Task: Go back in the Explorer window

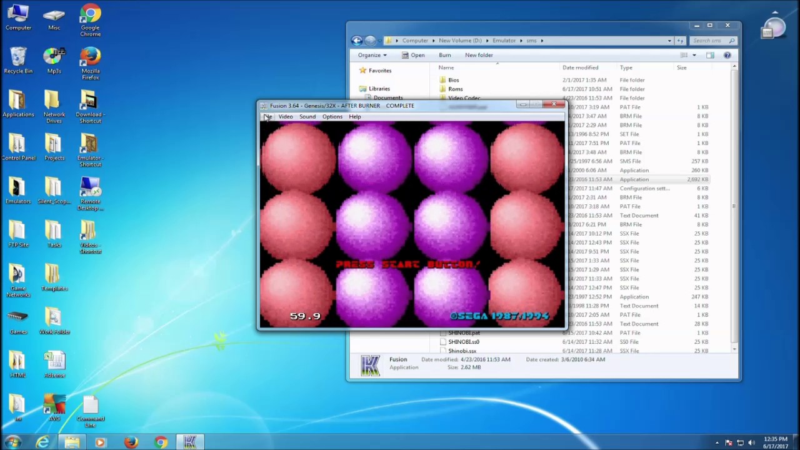Action: click(x=357, y=41)
